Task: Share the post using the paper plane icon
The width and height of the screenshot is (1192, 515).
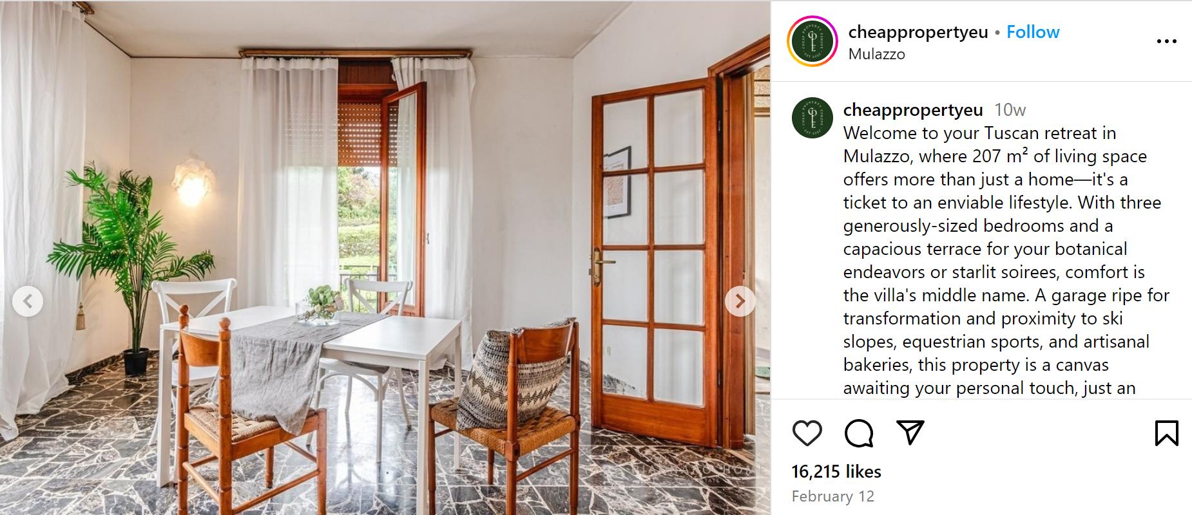Action: (910, 433)
